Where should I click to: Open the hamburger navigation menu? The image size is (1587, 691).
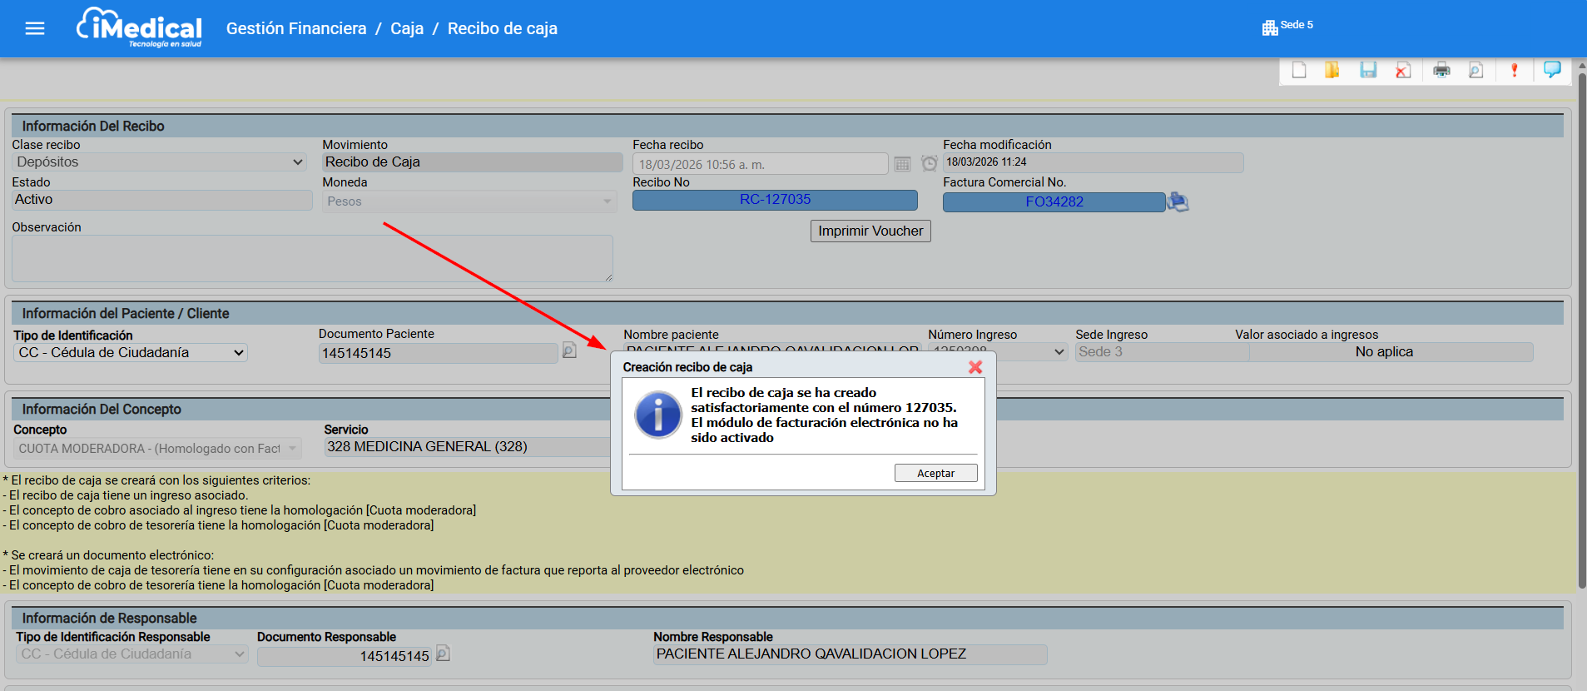(35, 29)
